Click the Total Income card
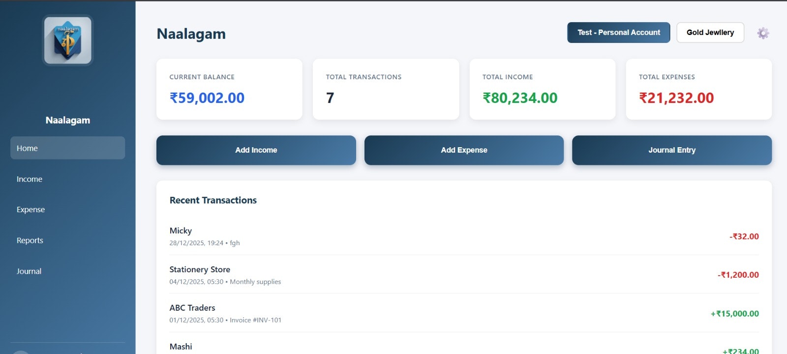 [543, 89]
